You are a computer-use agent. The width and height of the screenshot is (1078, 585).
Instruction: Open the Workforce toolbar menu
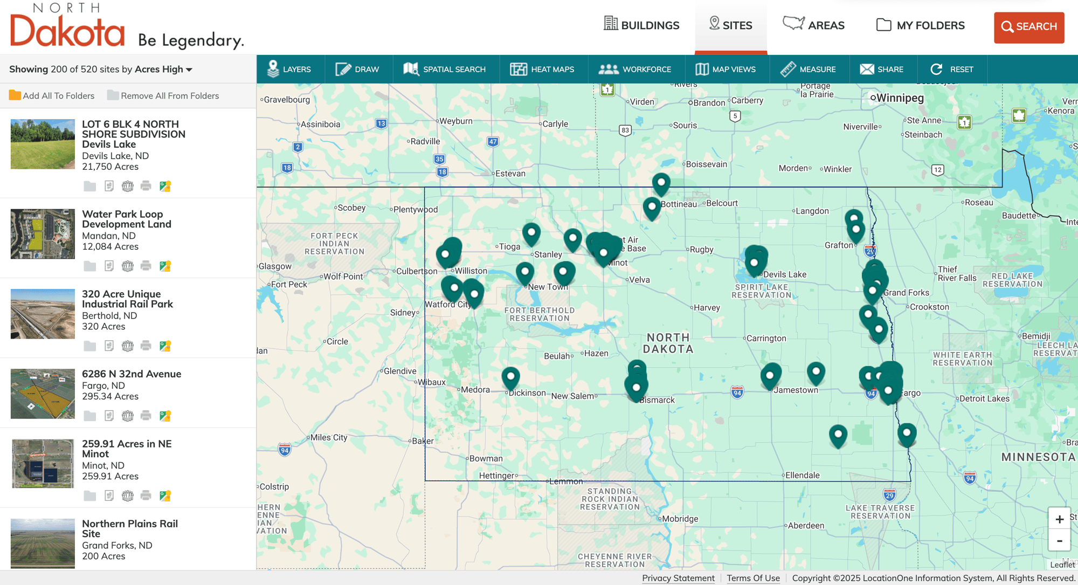click(635, 69)
